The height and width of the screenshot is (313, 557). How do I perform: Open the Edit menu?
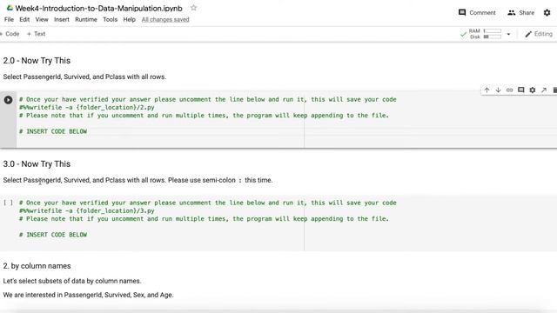24,19
